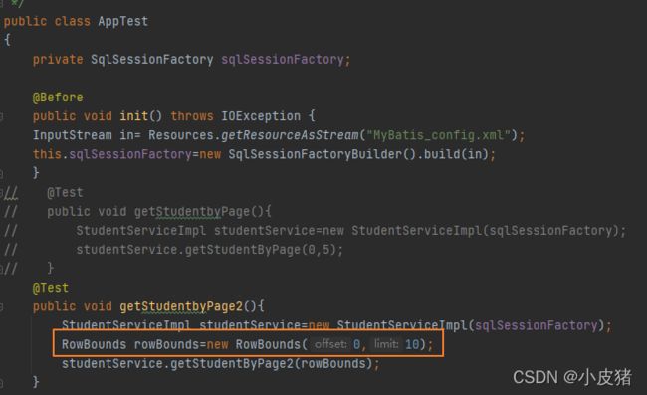The image size is (647, 395).
Task: Select the value 10 after limit hint
Action: (412, 344)
